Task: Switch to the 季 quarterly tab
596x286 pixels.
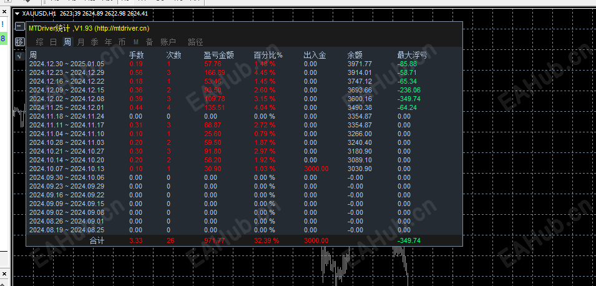Action: click(94, 42)
